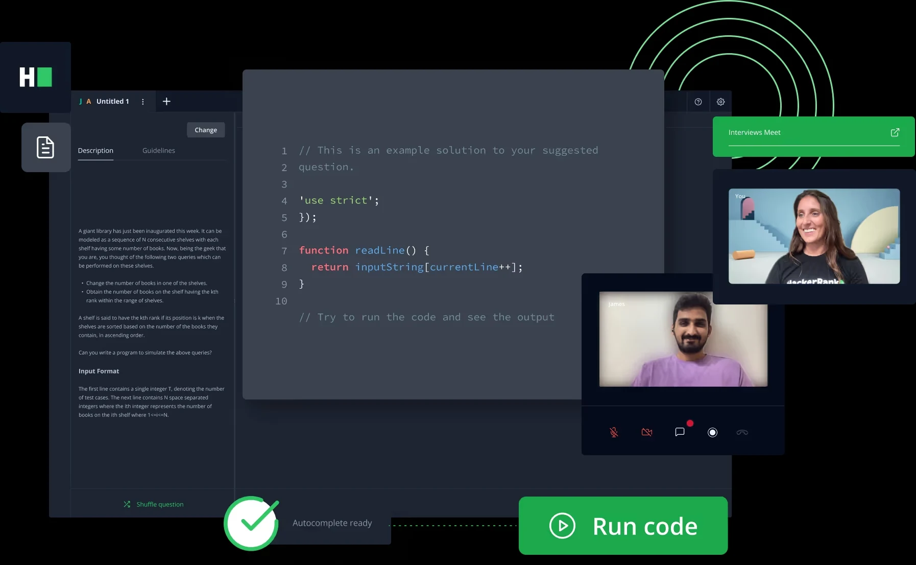Screen dimensions: 916x565
Task: Open editor settings gear icon
Action: point(720,102)
